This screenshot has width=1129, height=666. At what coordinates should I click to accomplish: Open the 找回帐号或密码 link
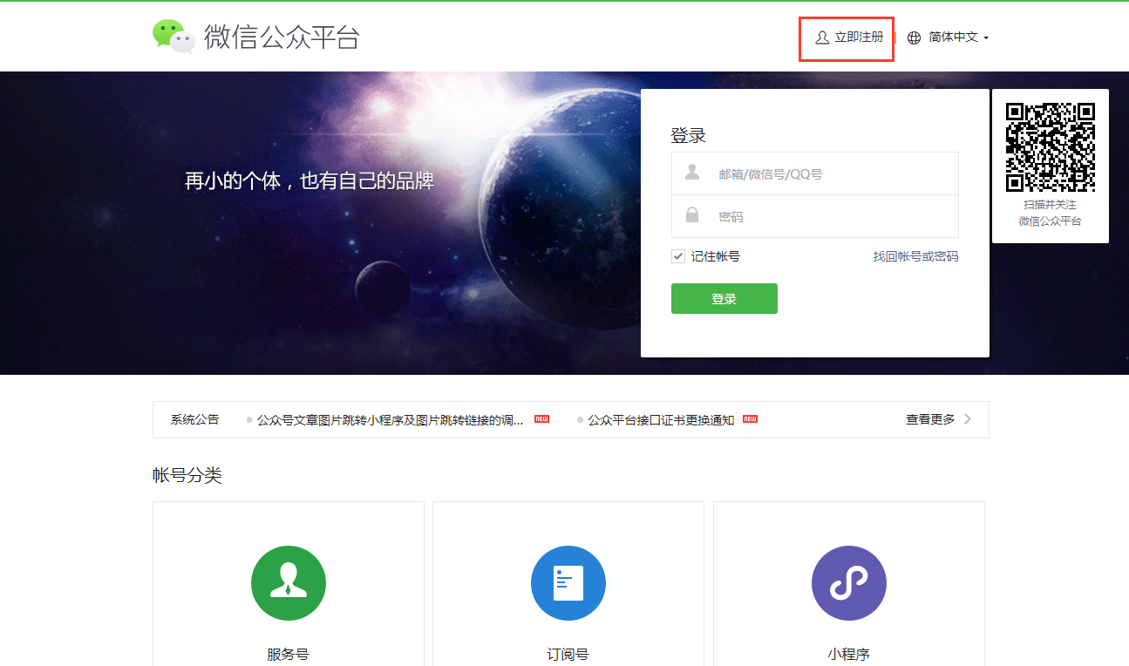[x=915, y=256]
